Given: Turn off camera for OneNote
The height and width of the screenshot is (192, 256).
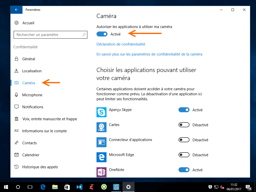Looking at the screenshot, I should (184, 170).
